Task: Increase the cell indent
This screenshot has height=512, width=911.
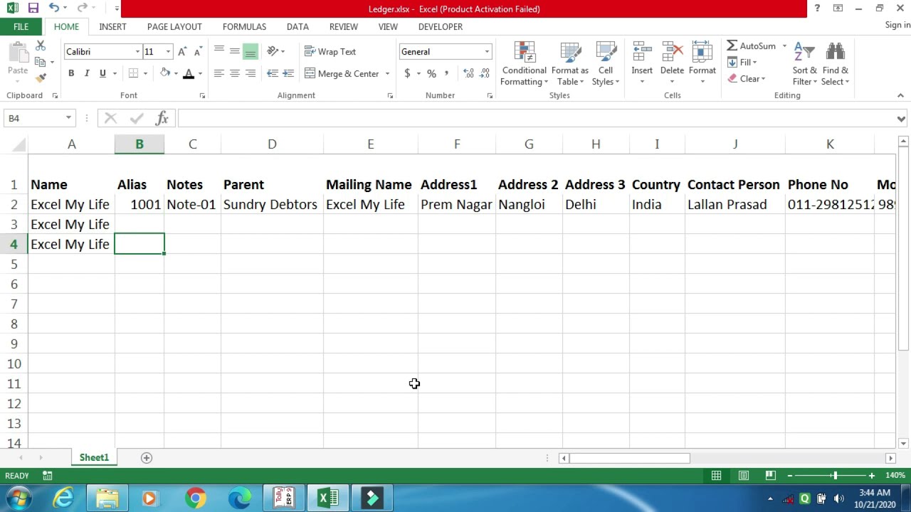Action: 288,73
